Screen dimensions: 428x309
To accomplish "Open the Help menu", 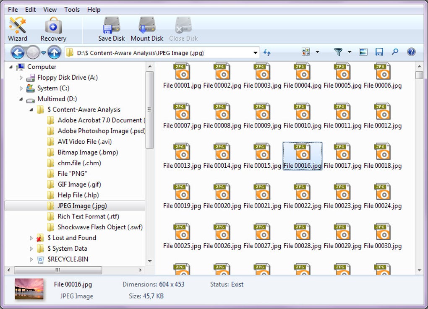I will [x=94, y=10].
